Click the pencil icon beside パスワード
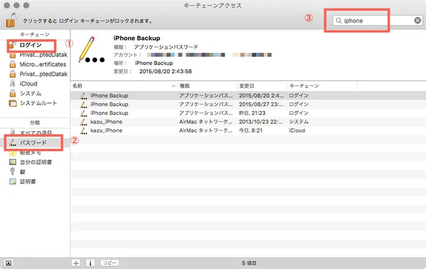Screen dimensions: 426x269 coord(13,143)
